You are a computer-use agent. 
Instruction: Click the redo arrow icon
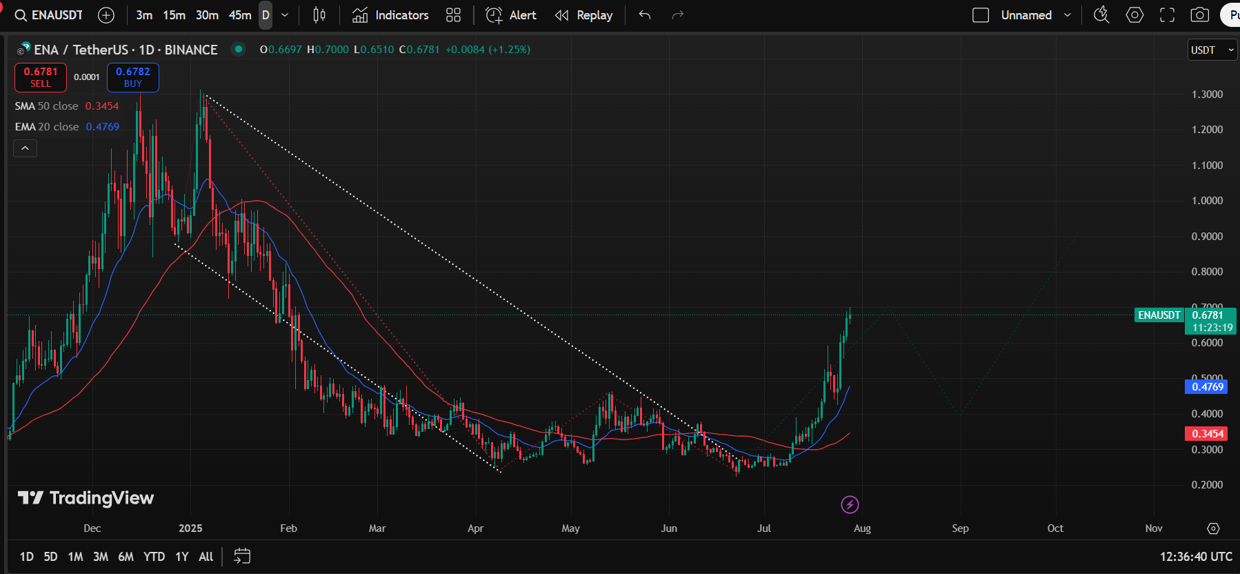678,15
